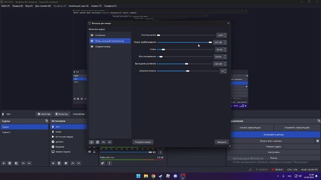Move the source up in the Источники panel
321x180 pixels.
pyautogui.click(x=73, y=163)
